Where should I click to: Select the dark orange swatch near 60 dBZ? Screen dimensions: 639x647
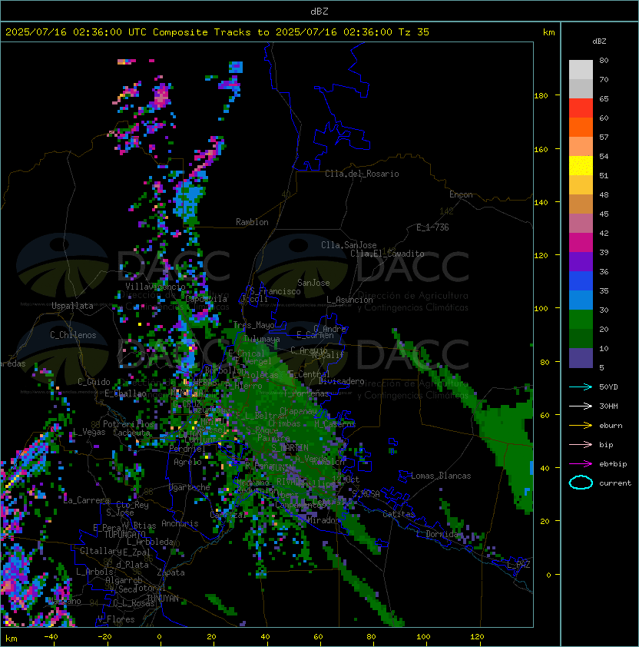coord(581,128)
